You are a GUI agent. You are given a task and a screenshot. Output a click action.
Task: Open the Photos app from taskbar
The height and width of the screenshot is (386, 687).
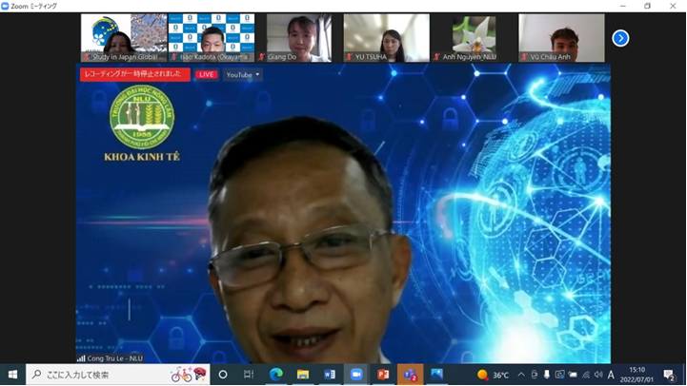(x=436, y=375)
